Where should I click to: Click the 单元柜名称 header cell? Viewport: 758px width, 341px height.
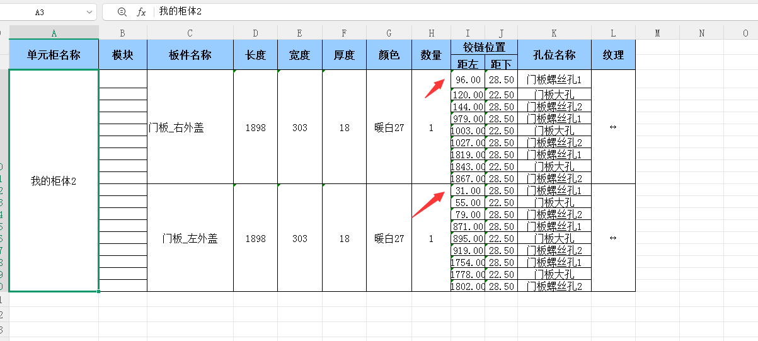tap(54, 55)
